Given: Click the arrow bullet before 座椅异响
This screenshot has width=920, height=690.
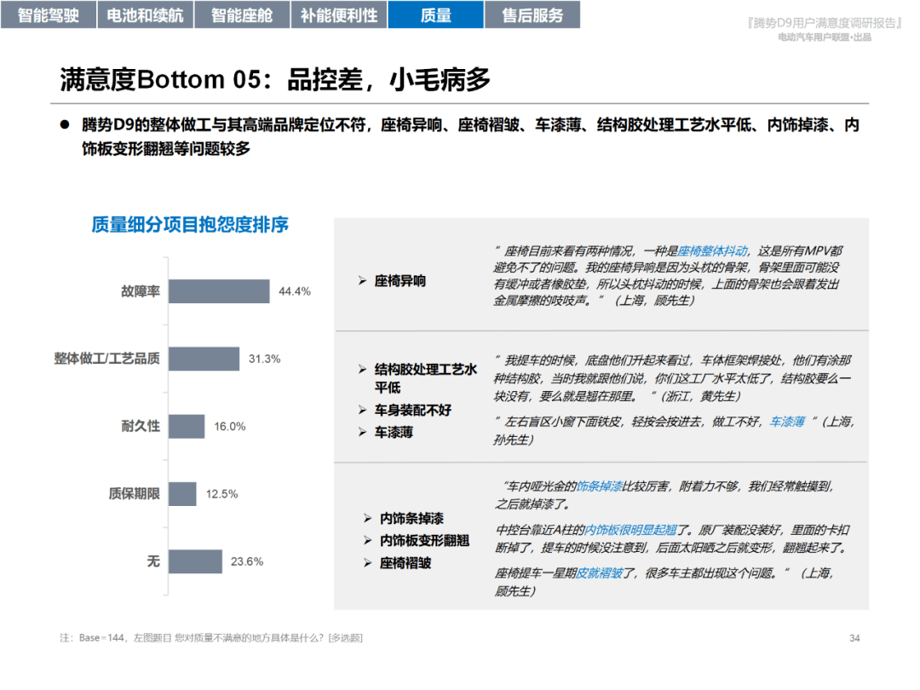Looking at the screenshot, I should pos(363,281).
